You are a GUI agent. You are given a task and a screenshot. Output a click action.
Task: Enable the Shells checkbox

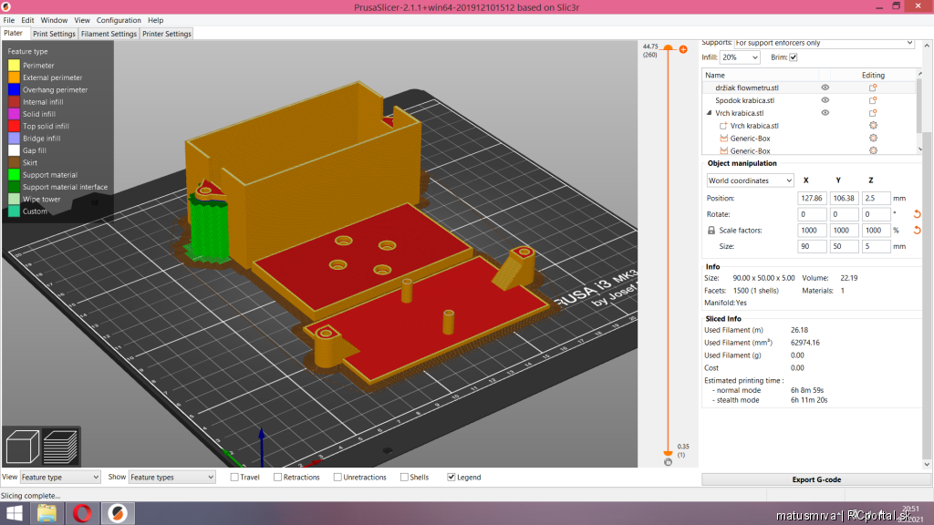pyautogui.click(x=404, y=477)
